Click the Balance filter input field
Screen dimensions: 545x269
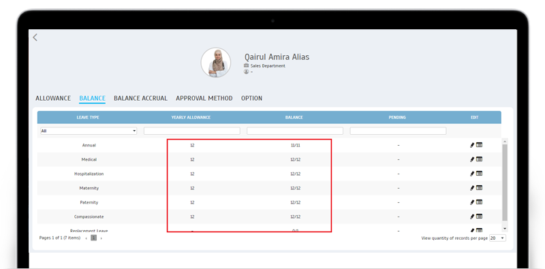(x=295, y=131)
